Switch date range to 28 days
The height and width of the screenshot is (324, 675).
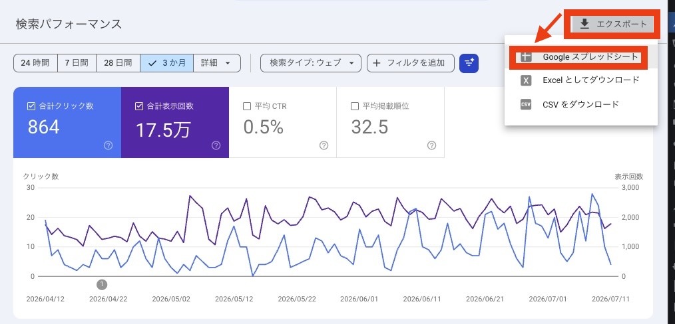118,63
